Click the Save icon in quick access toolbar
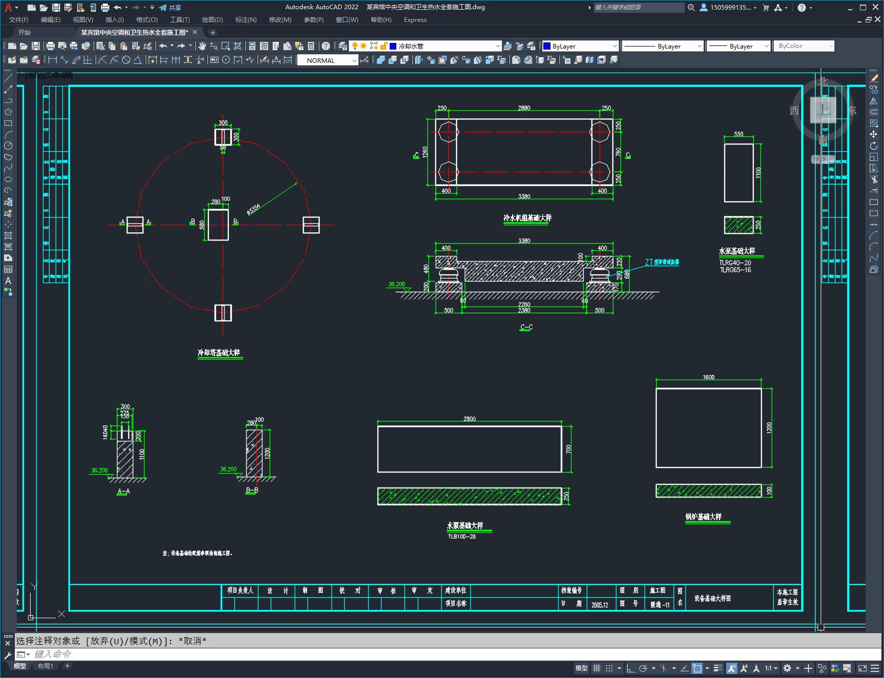The width and height of the screenshot is (884, 678). click(56, 8)
